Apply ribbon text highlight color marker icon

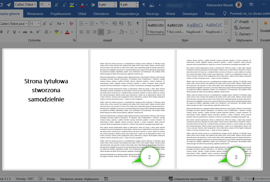tap(57, 32)
